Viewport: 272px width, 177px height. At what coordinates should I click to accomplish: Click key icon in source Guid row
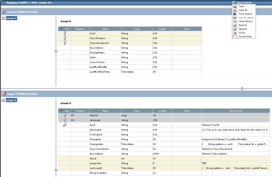coord(65,33)
